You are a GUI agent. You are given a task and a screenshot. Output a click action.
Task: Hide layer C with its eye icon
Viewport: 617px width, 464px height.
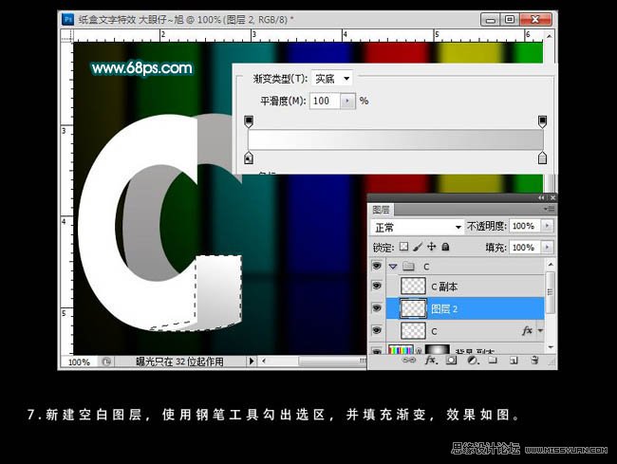(x=377, y=330)
